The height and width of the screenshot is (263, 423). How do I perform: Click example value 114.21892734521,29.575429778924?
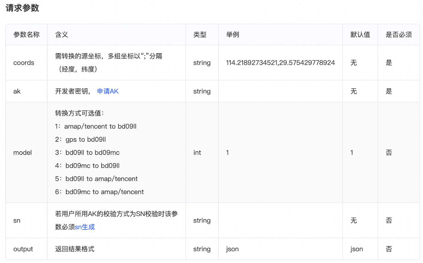(280, 63)
